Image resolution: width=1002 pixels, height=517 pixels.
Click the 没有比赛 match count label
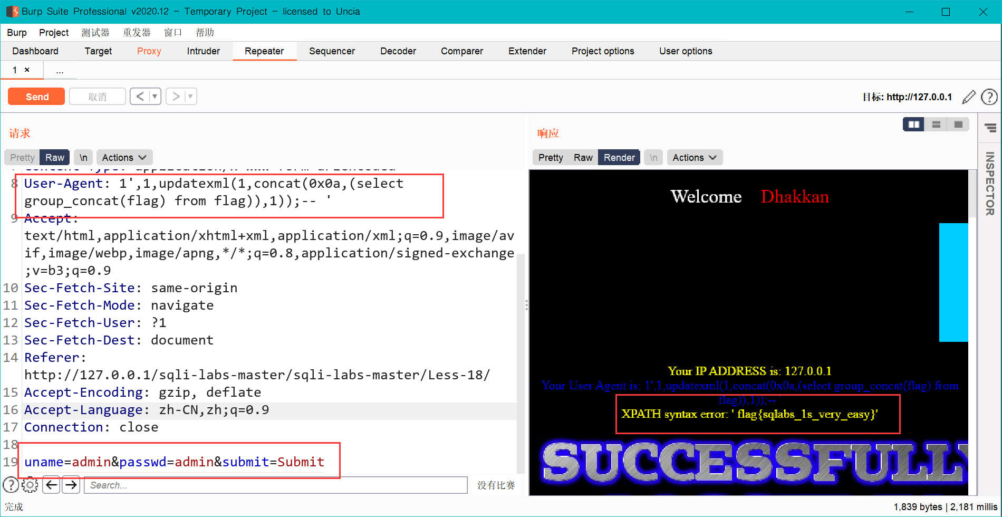click(496, 485)
